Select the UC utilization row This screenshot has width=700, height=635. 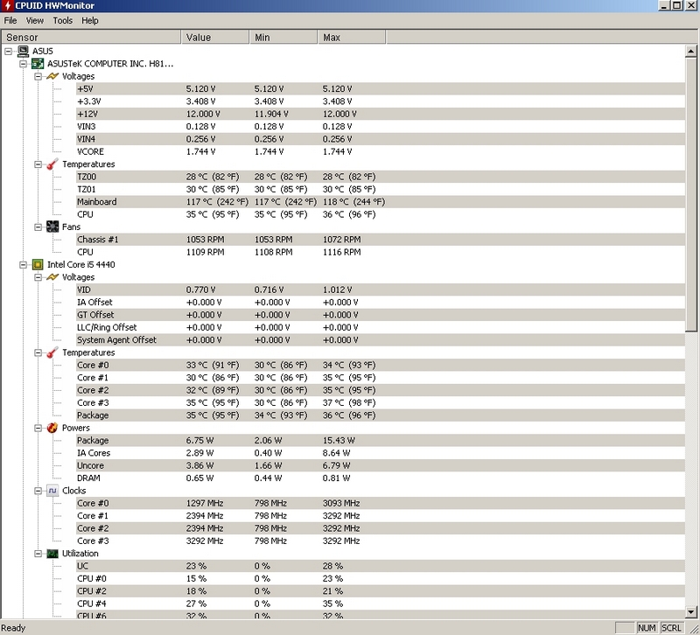[x=381, y=566]
